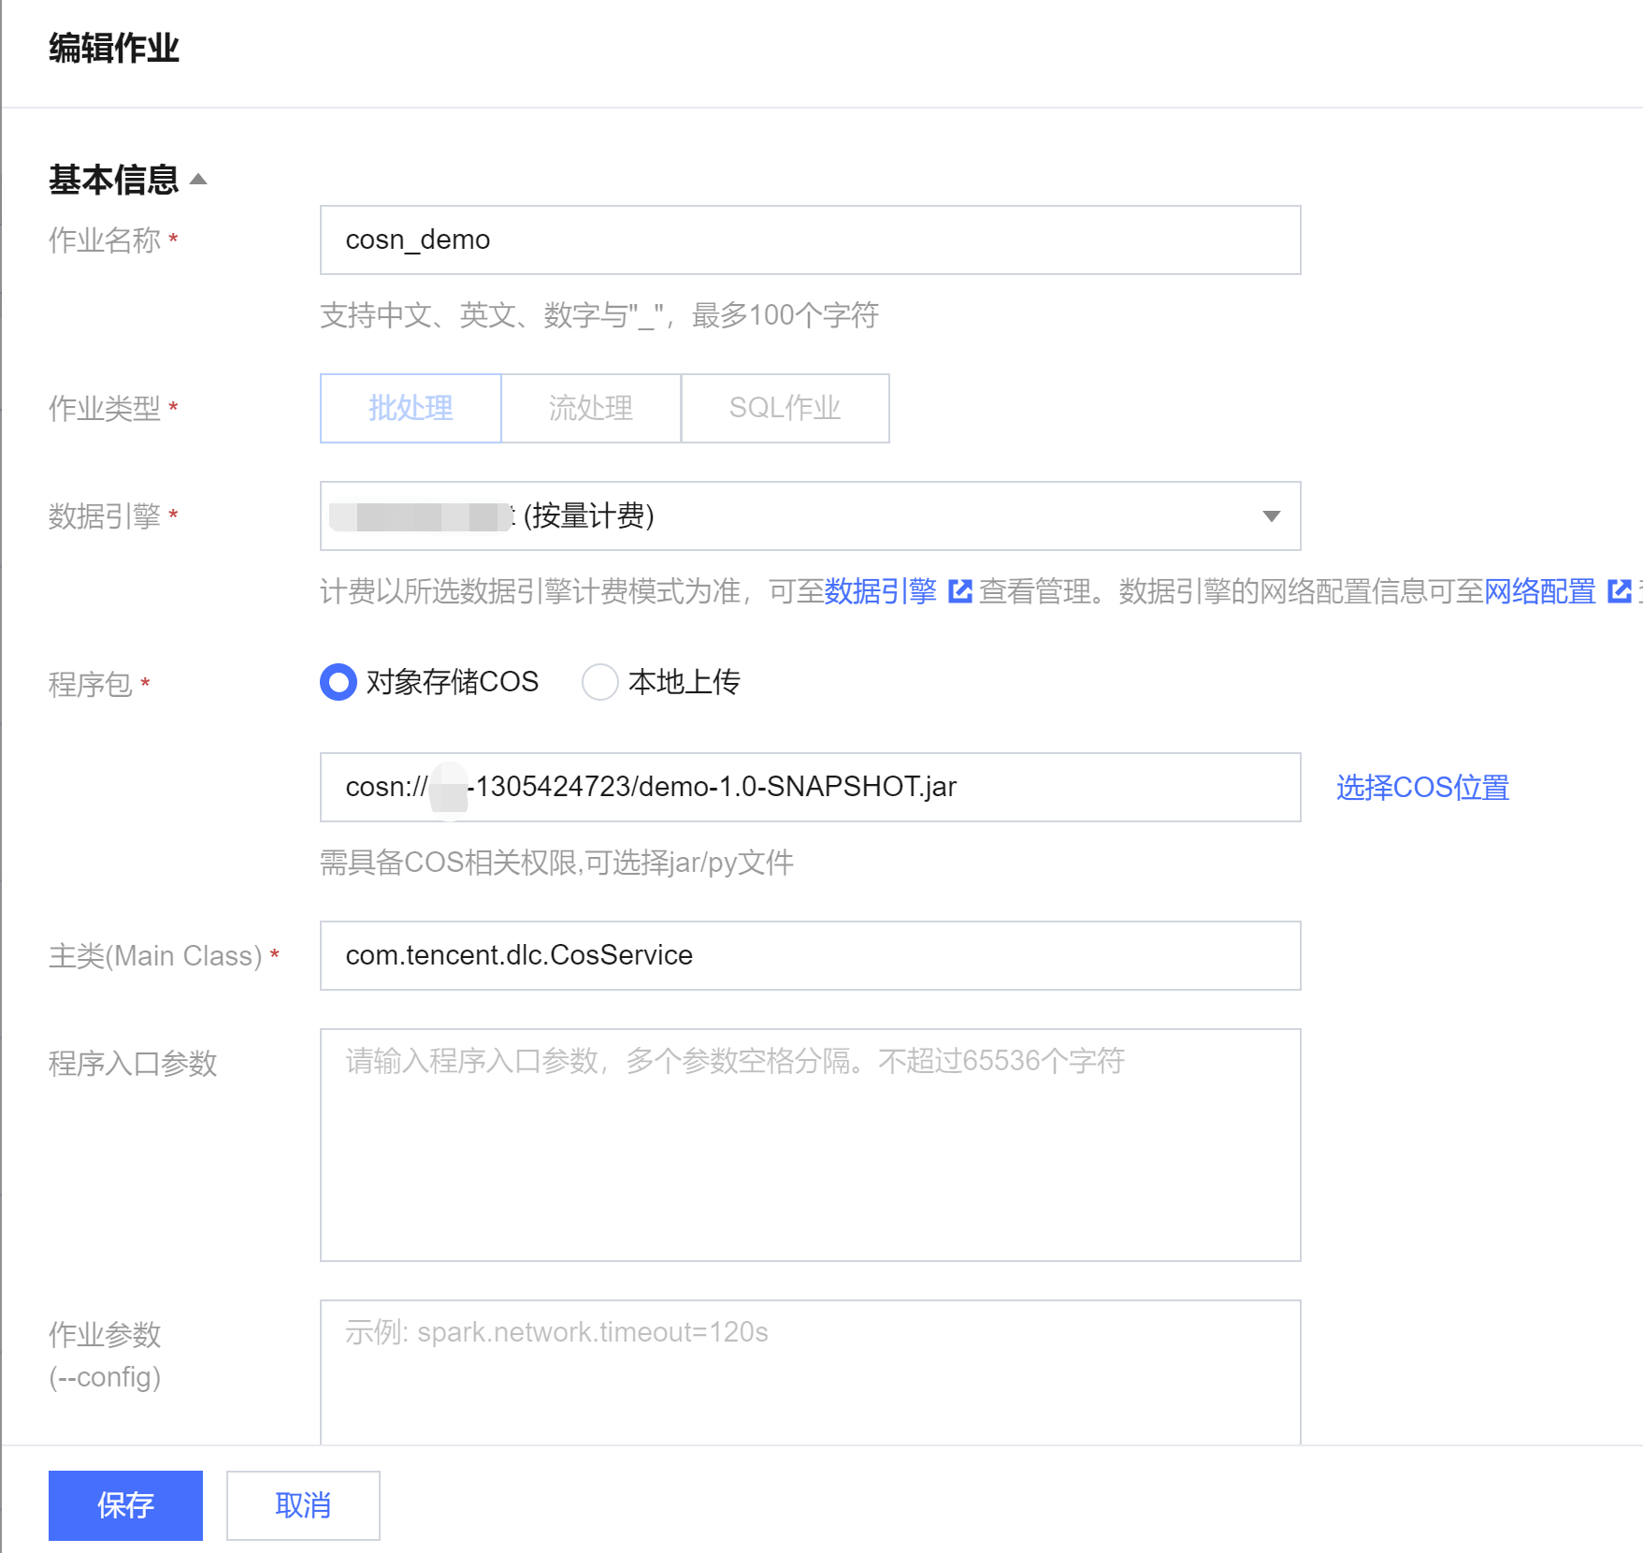Focus the 程序入口参数 text area
This screenshot has height=1553, width=1643.
(810, 1145)
